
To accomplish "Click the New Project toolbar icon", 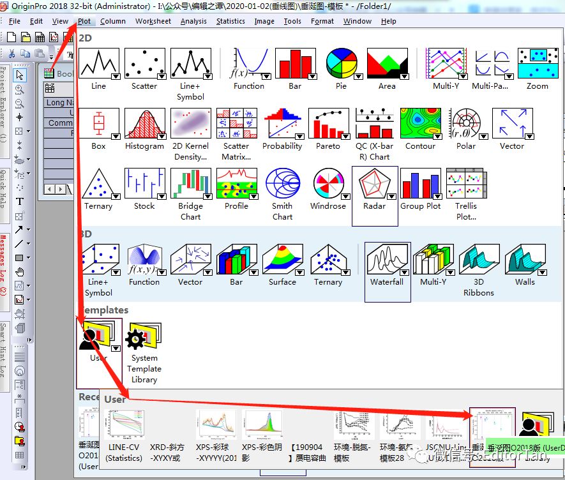I will (x=11, y=37).
